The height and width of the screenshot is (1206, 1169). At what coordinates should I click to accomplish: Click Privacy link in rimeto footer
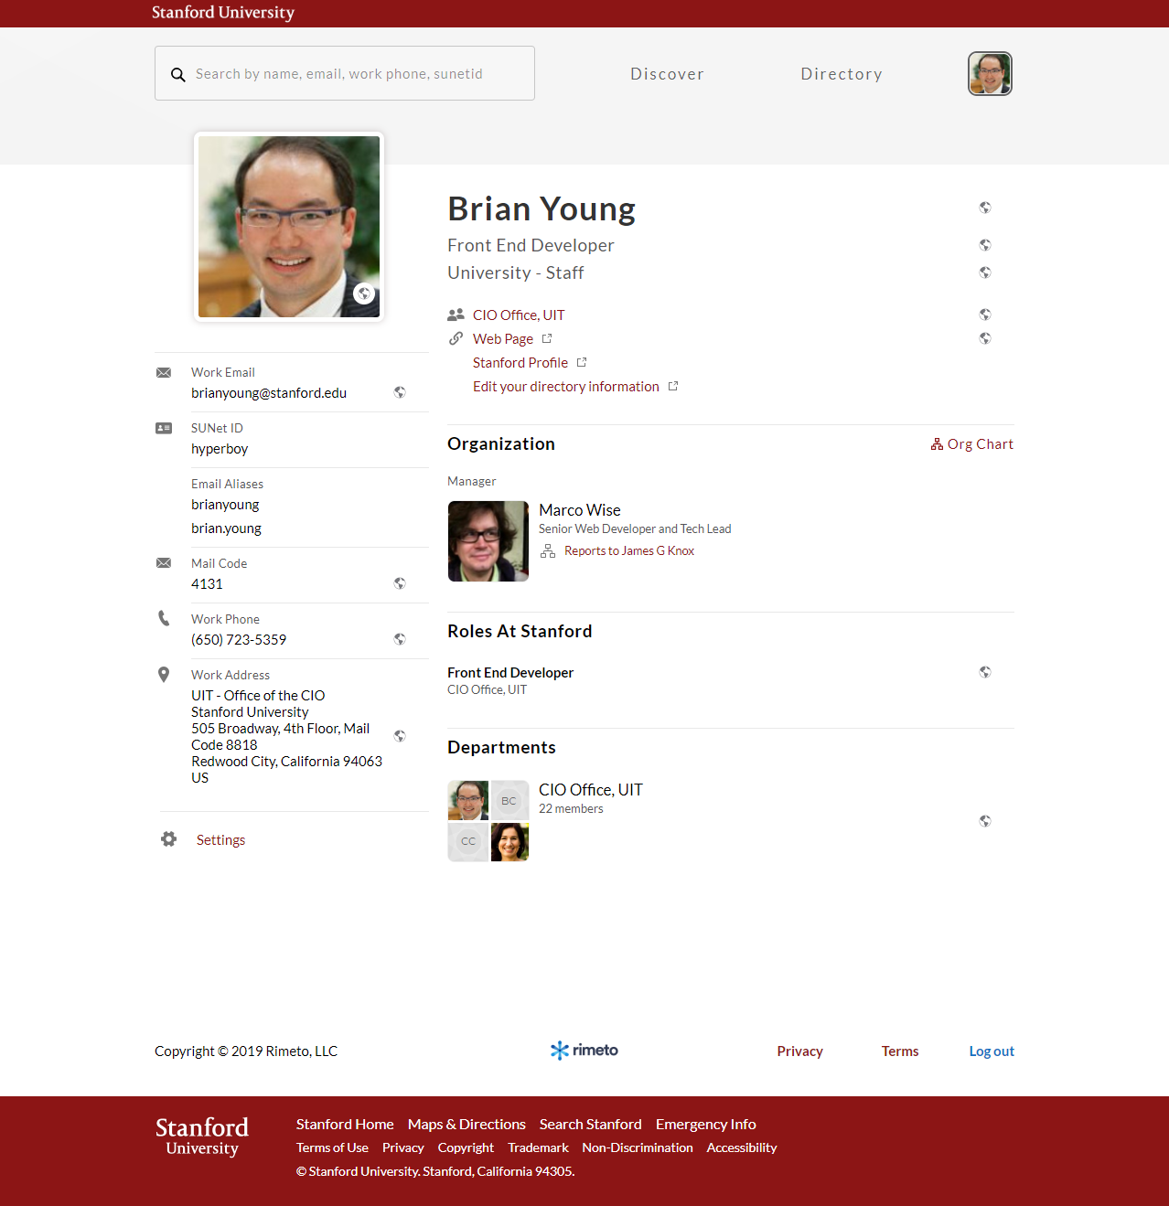800,1051
